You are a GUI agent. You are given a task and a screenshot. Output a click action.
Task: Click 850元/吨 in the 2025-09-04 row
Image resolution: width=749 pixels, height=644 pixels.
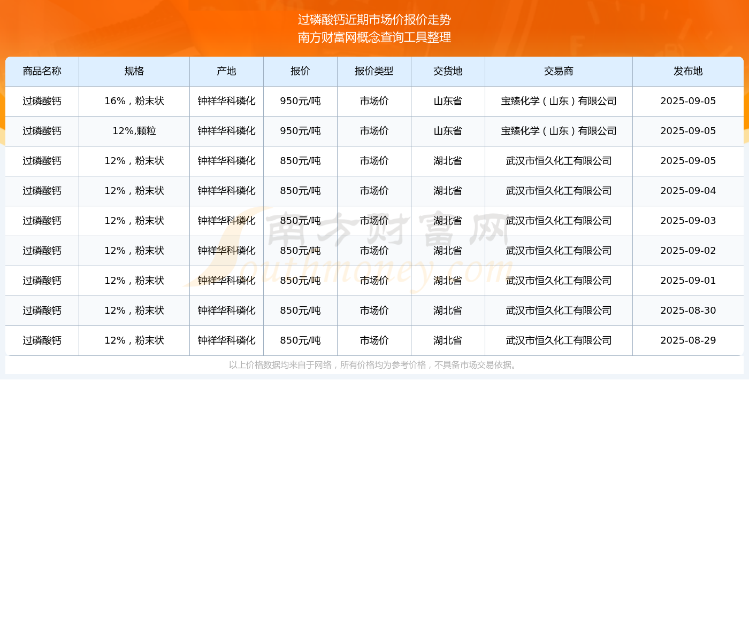[300, 191]
